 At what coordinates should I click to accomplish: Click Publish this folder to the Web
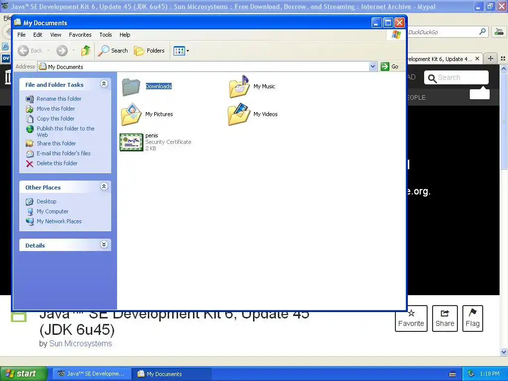click(65, 131)
